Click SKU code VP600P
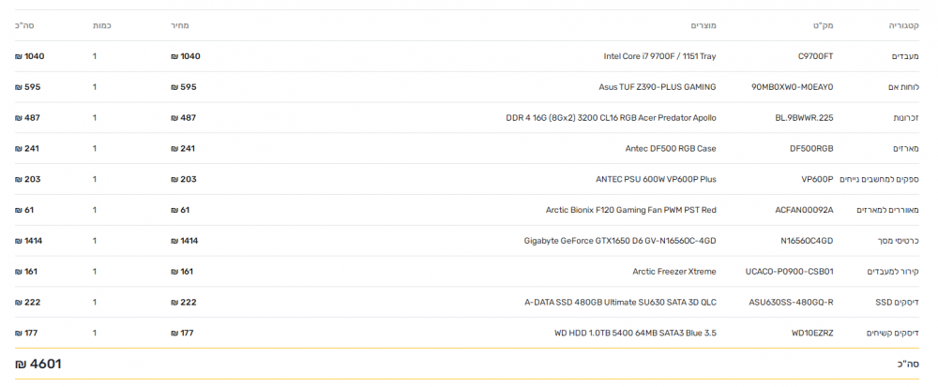938x387 pixels. coord(817,179)
